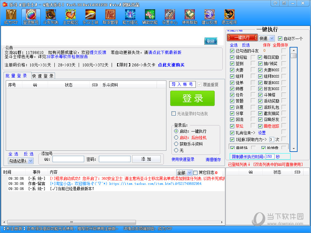Open the 登录帐号 toolbar icon
Image resolution: width=311 pixels, height=233 pixels.
pyautogui.click(x=31, y=17)
